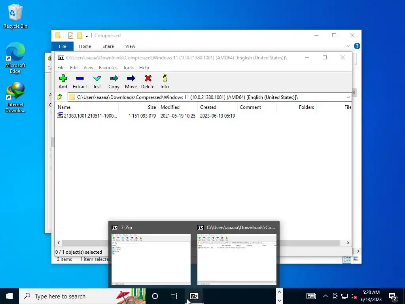Open the News and interests taskbar icon

[311, 296]
